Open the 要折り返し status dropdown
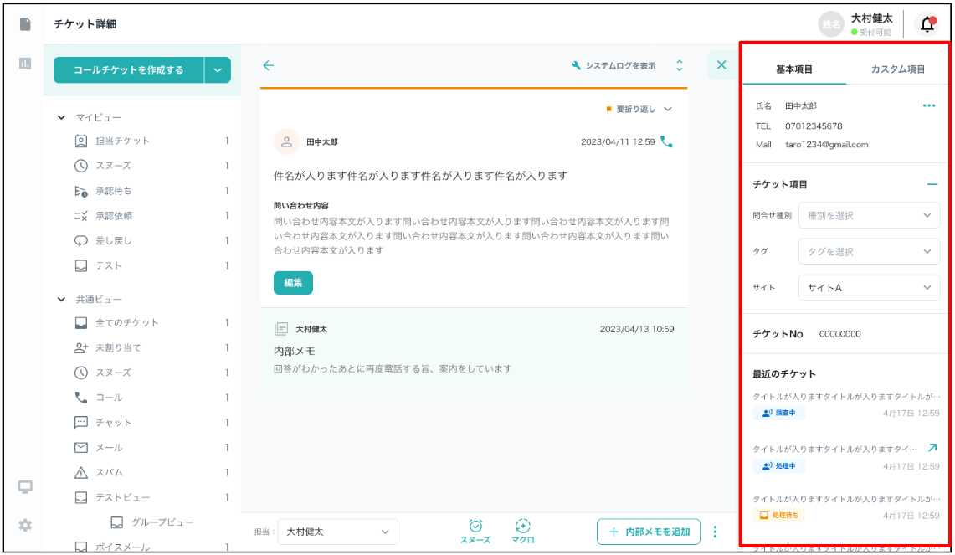 click(x=639, y=109)
